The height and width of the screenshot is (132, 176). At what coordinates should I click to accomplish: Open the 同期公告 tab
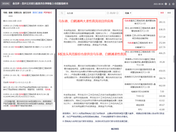[18, 12]
